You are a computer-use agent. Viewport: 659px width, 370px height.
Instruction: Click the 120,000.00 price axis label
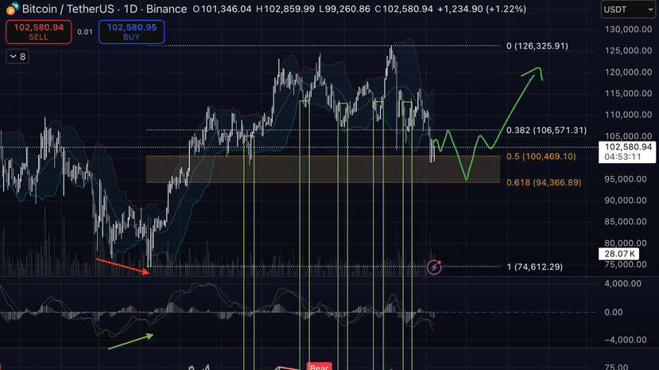point(628,72)
